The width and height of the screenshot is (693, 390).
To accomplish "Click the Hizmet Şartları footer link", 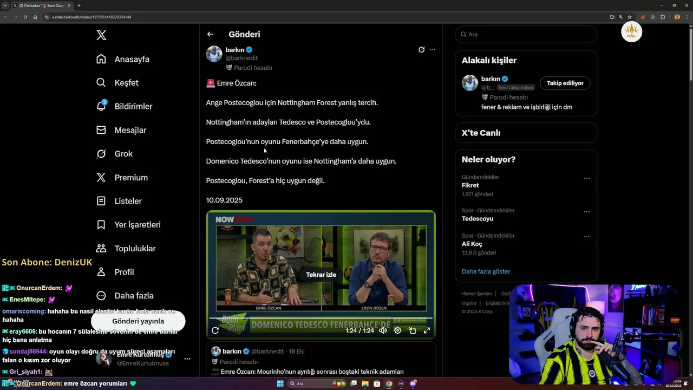I will [x=476, y=294].
